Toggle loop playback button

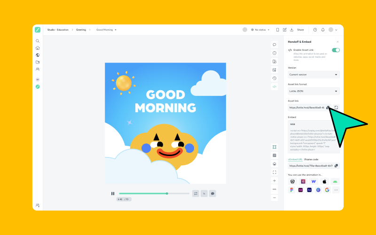pyautogui.click(x=196, y=194)
